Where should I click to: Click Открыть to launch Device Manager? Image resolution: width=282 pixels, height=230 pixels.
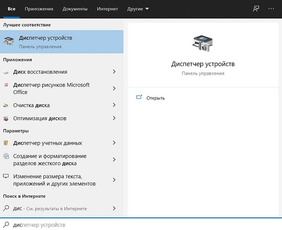pyautogui.click(x=155, y=98)
